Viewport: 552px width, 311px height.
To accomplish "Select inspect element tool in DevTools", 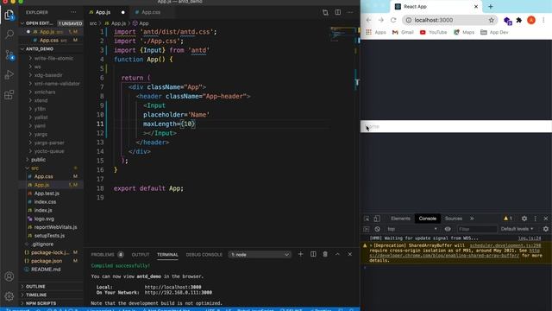I will pos(367,219).
